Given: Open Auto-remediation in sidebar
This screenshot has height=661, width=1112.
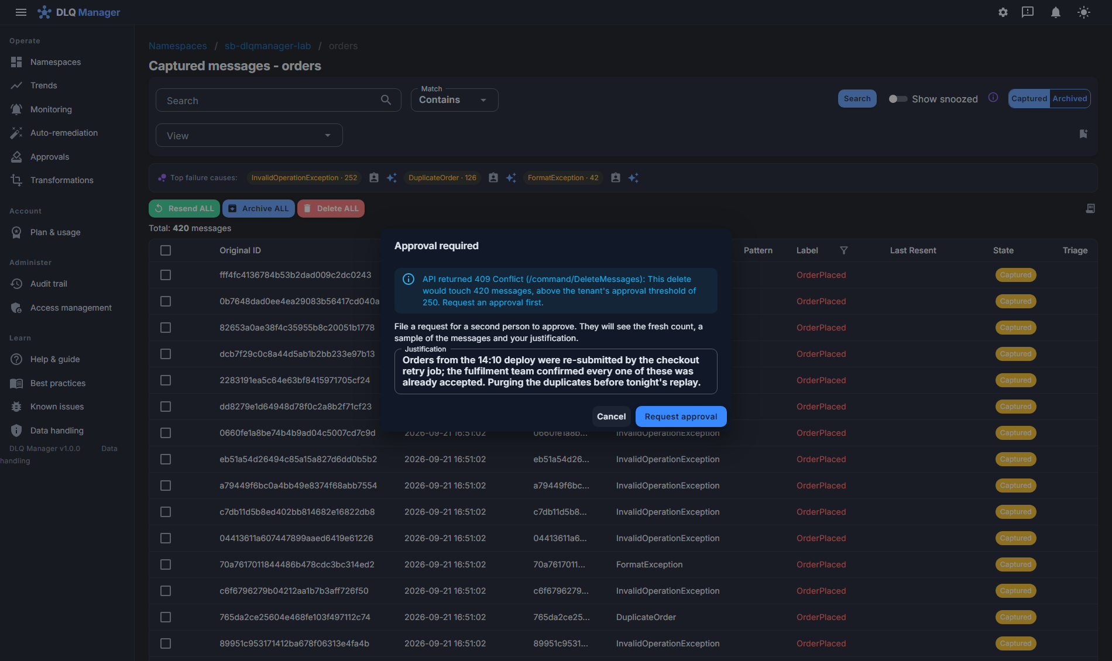Looking at the screenshot, I should (x=64, y=133).
